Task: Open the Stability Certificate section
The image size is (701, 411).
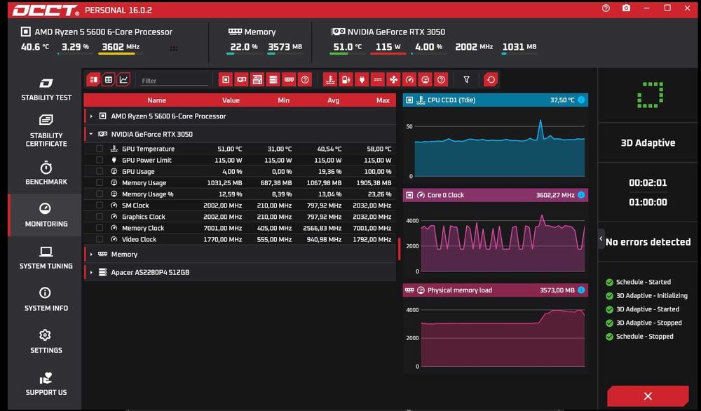Action: 46,130
